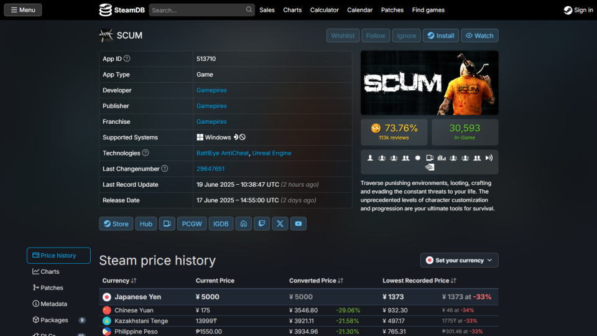The width and height of the screenshot is (597, 336).
Task: Click the NVIDIA GeForce Now icon
Action: click(x=430, y=167)
